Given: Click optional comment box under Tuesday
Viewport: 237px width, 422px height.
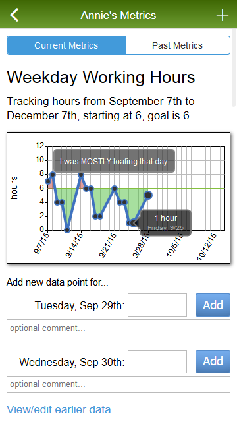Looking at the screenshot, I should (118, 328).
